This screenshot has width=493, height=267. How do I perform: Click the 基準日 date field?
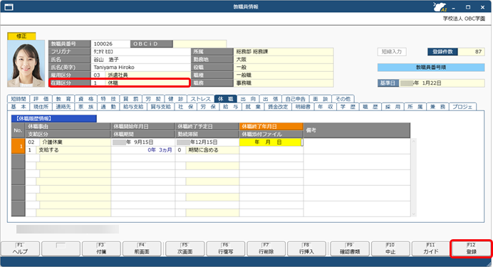pos(442,83)
